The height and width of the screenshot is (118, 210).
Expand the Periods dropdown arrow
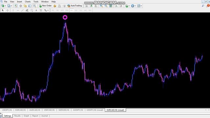pos(135,6)
